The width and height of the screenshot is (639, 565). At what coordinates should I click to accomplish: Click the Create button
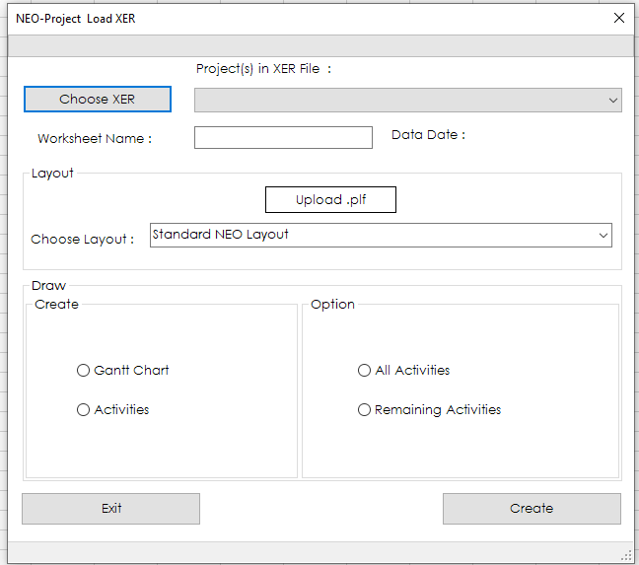[532, 509]
